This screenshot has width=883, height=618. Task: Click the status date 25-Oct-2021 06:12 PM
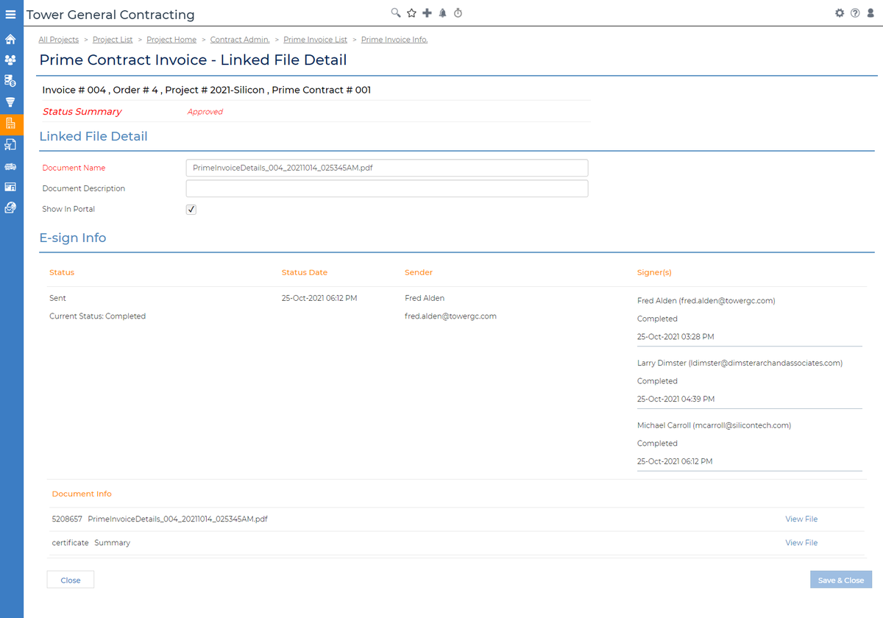click(319, 299)
